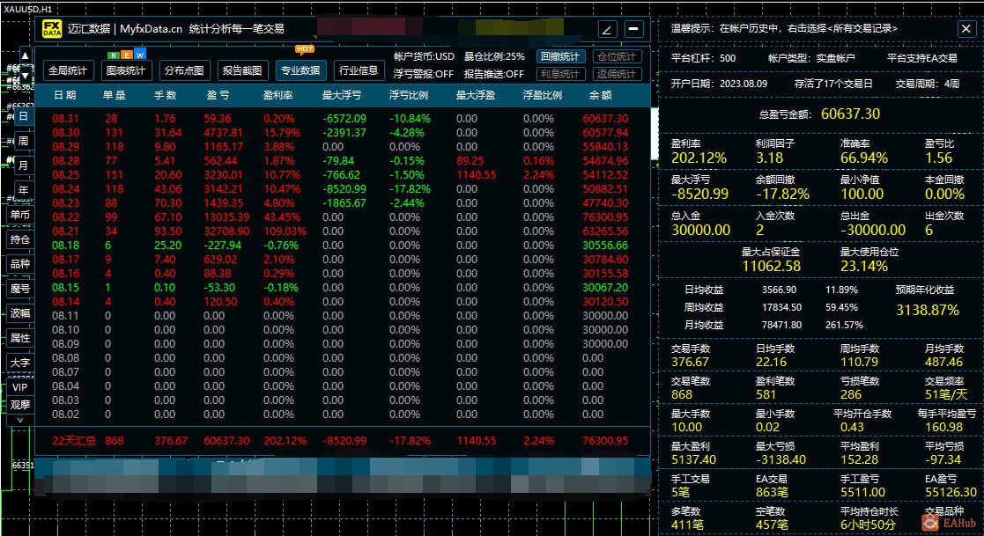
Task: Click the profit value 32708.90
Action: (226, 231)
